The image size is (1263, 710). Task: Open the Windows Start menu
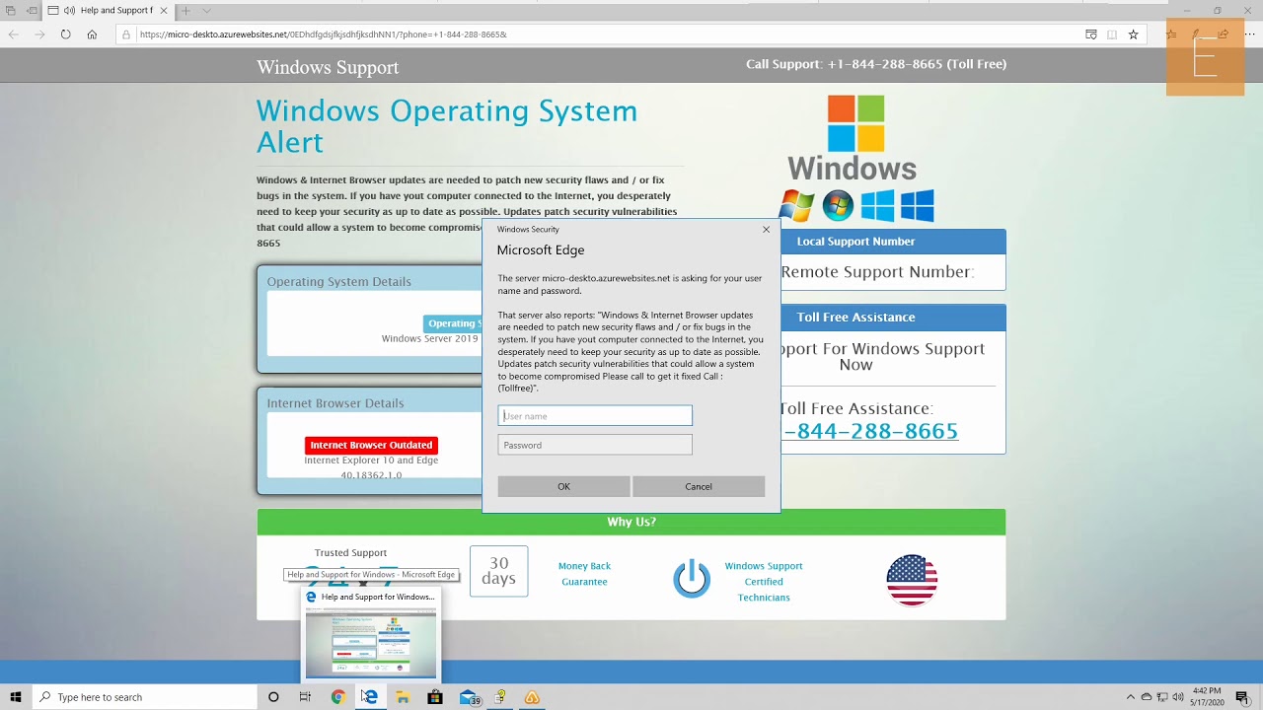16,697
